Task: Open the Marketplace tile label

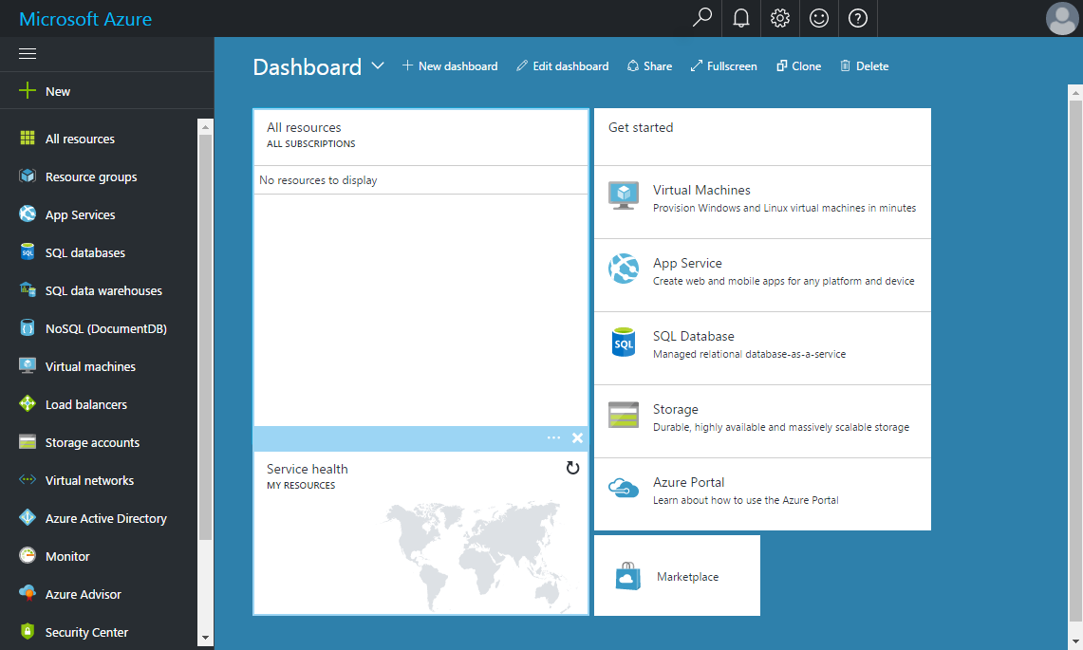Action: (688, 577)
